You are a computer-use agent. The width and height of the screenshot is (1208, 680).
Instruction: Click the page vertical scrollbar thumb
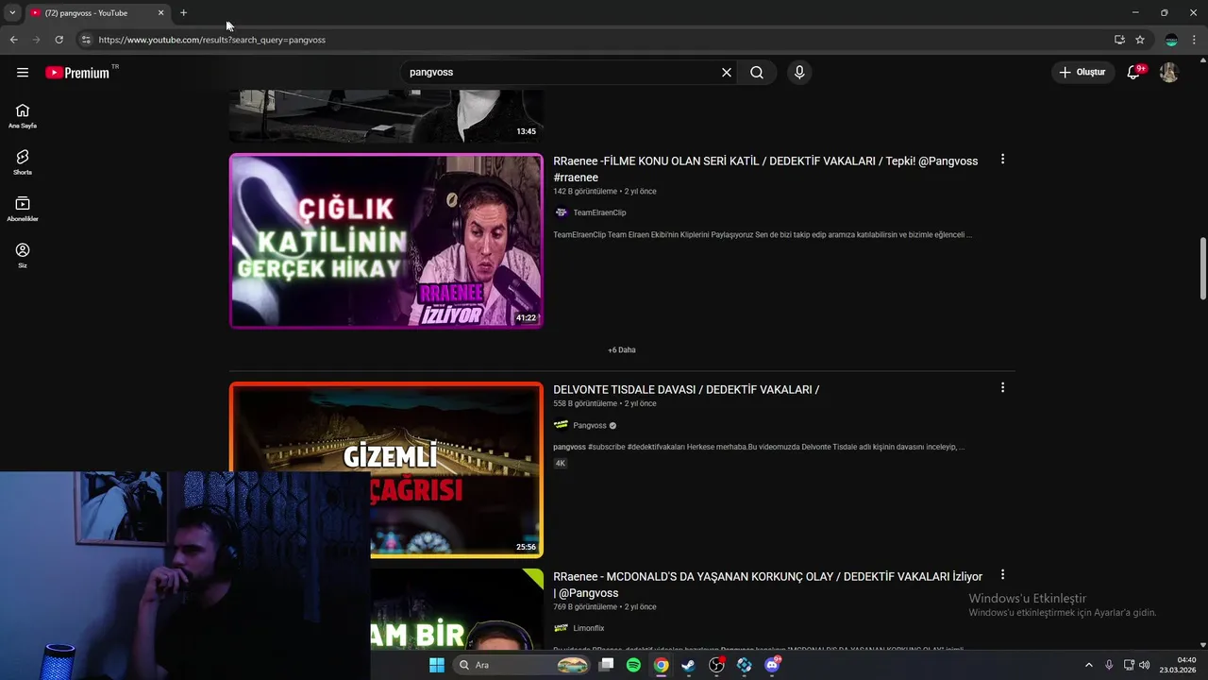coord(1203,269)
